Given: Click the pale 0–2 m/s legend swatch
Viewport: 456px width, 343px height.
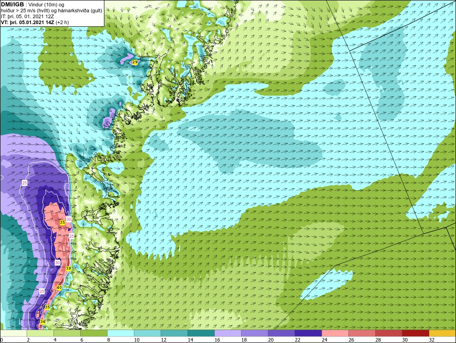Looking at the screenshot, I should tap(14, 333).
